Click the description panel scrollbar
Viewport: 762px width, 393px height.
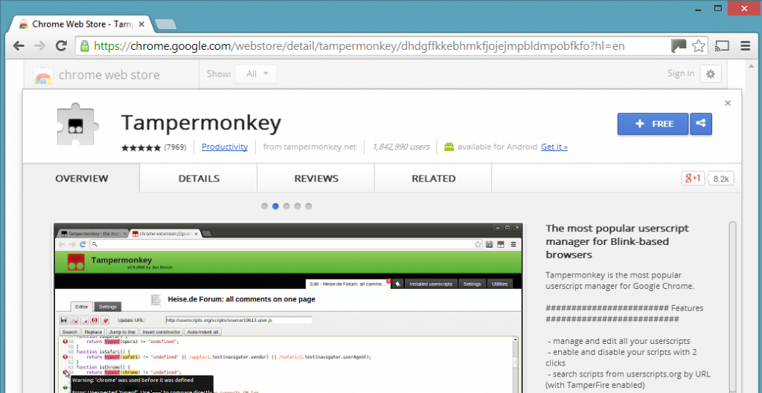coord(732,307)
